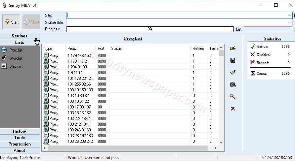Click the horizontal scrollbar right arrow

(216, 148)
